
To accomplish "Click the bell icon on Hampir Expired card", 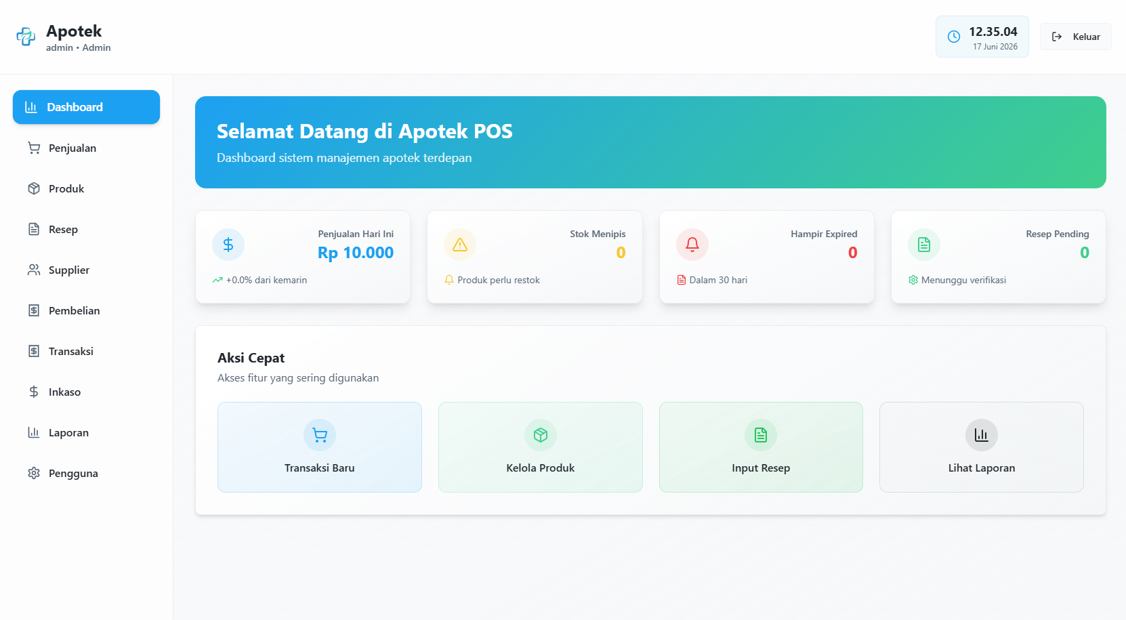I will pyautogui.click(x=692, y=245).
